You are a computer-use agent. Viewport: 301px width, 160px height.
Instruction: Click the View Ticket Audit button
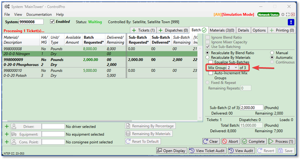(x=207, y=151)
